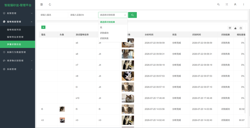250x128 pixels.
Task: Toggle the sidebar collapse hamburger icon
Action: click(x=42, y=4)
